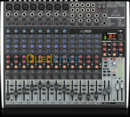Toggle the red source button above Sub 1-2
Screen dimensions: 130x117
tap(106, 59)
